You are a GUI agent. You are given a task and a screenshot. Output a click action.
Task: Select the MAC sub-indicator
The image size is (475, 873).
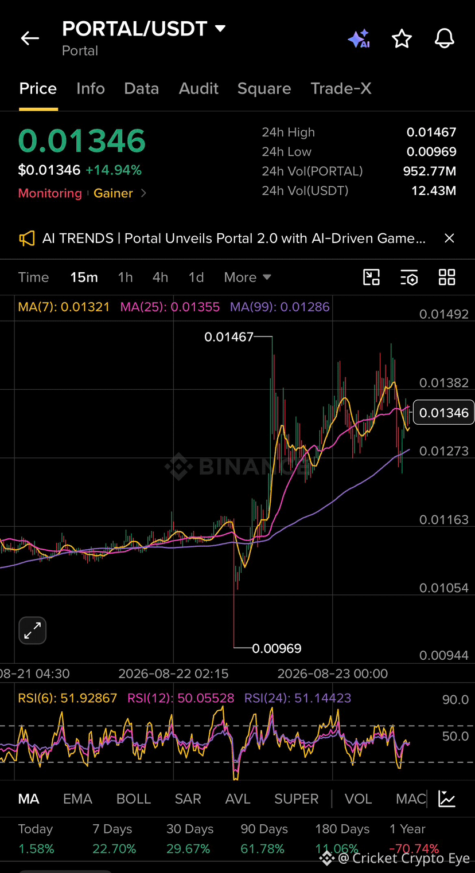coord(411,799)
